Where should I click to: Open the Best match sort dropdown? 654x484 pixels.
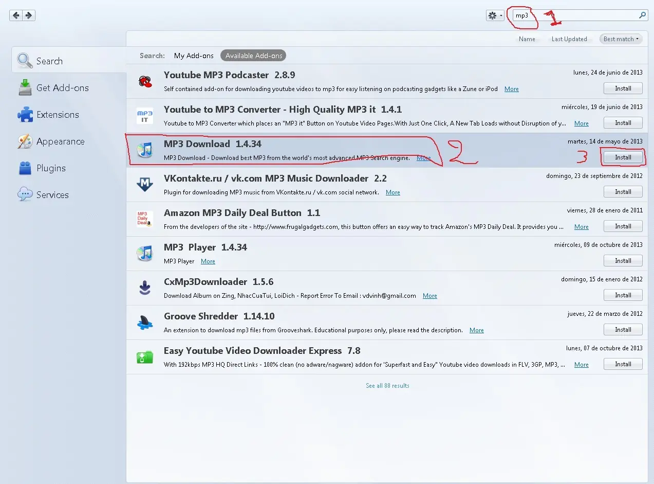click(621, 39)
